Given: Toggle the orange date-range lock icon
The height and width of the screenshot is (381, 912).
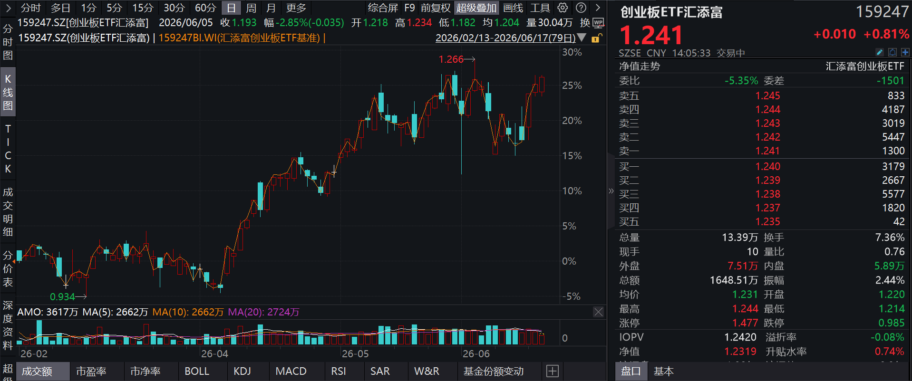Looking at the screenshot, I should click(597, 38).
